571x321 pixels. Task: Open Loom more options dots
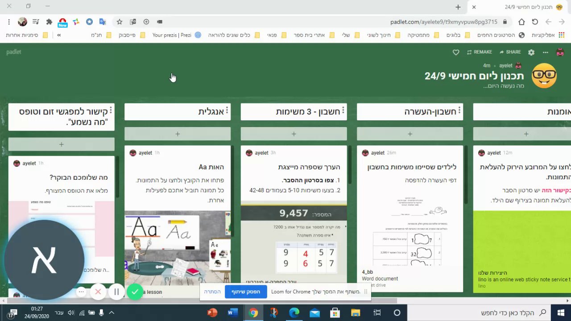(81, 292)
